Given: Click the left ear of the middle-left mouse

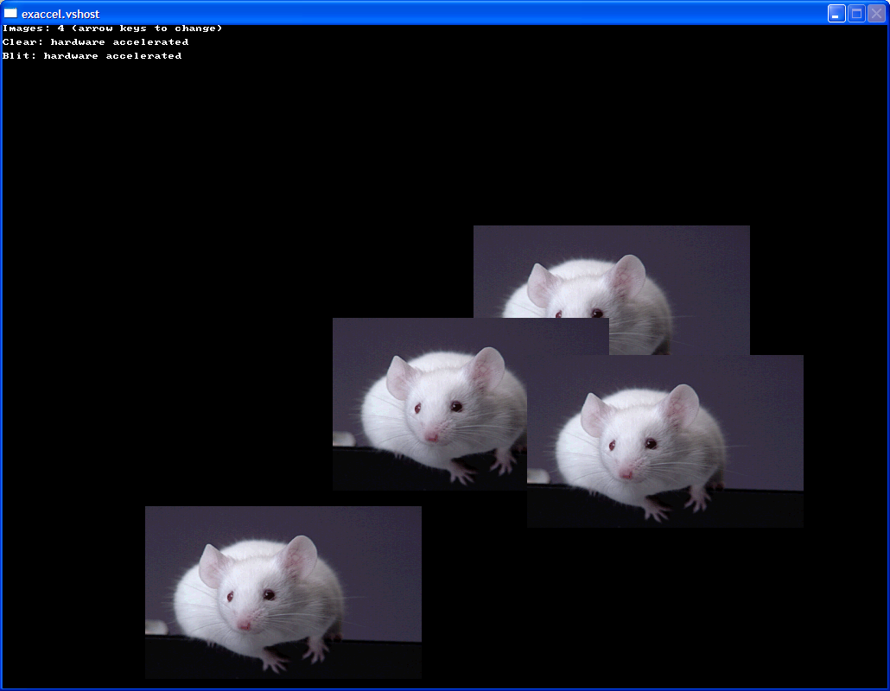Looking at the screenshot, I should pyautogui.click(x=401, y=376).
